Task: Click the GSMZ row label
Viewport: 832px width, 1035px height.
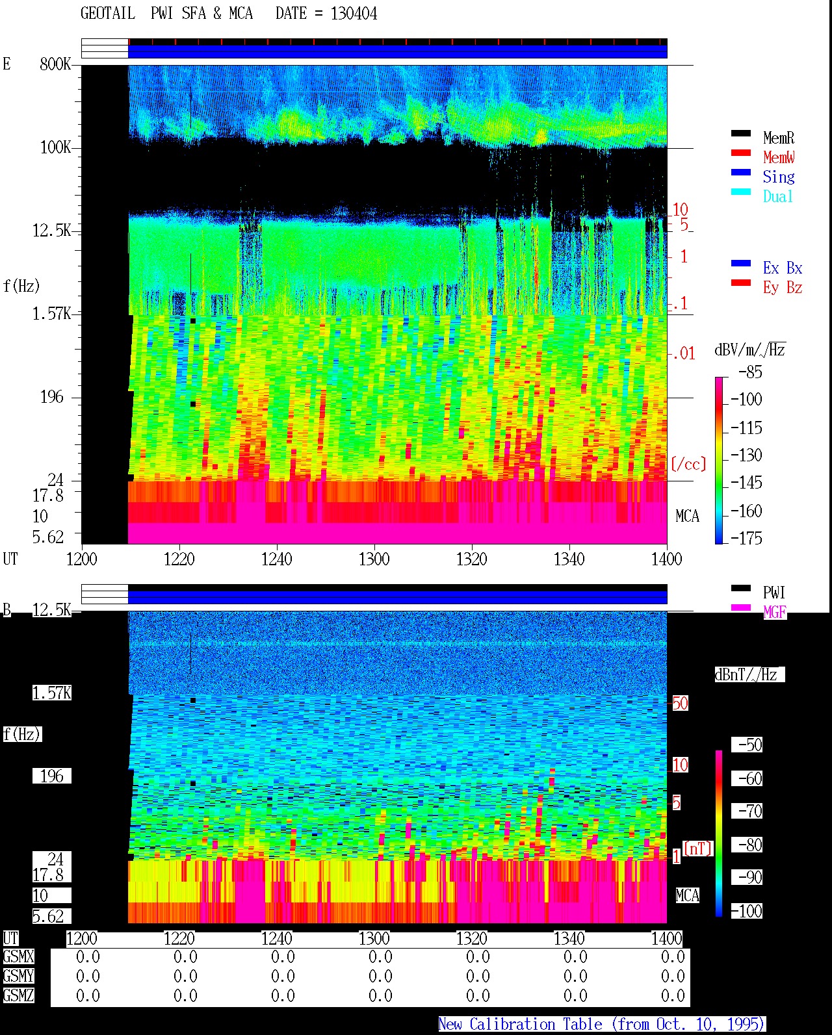Action: pyautogui.click(x=18, y=995)
